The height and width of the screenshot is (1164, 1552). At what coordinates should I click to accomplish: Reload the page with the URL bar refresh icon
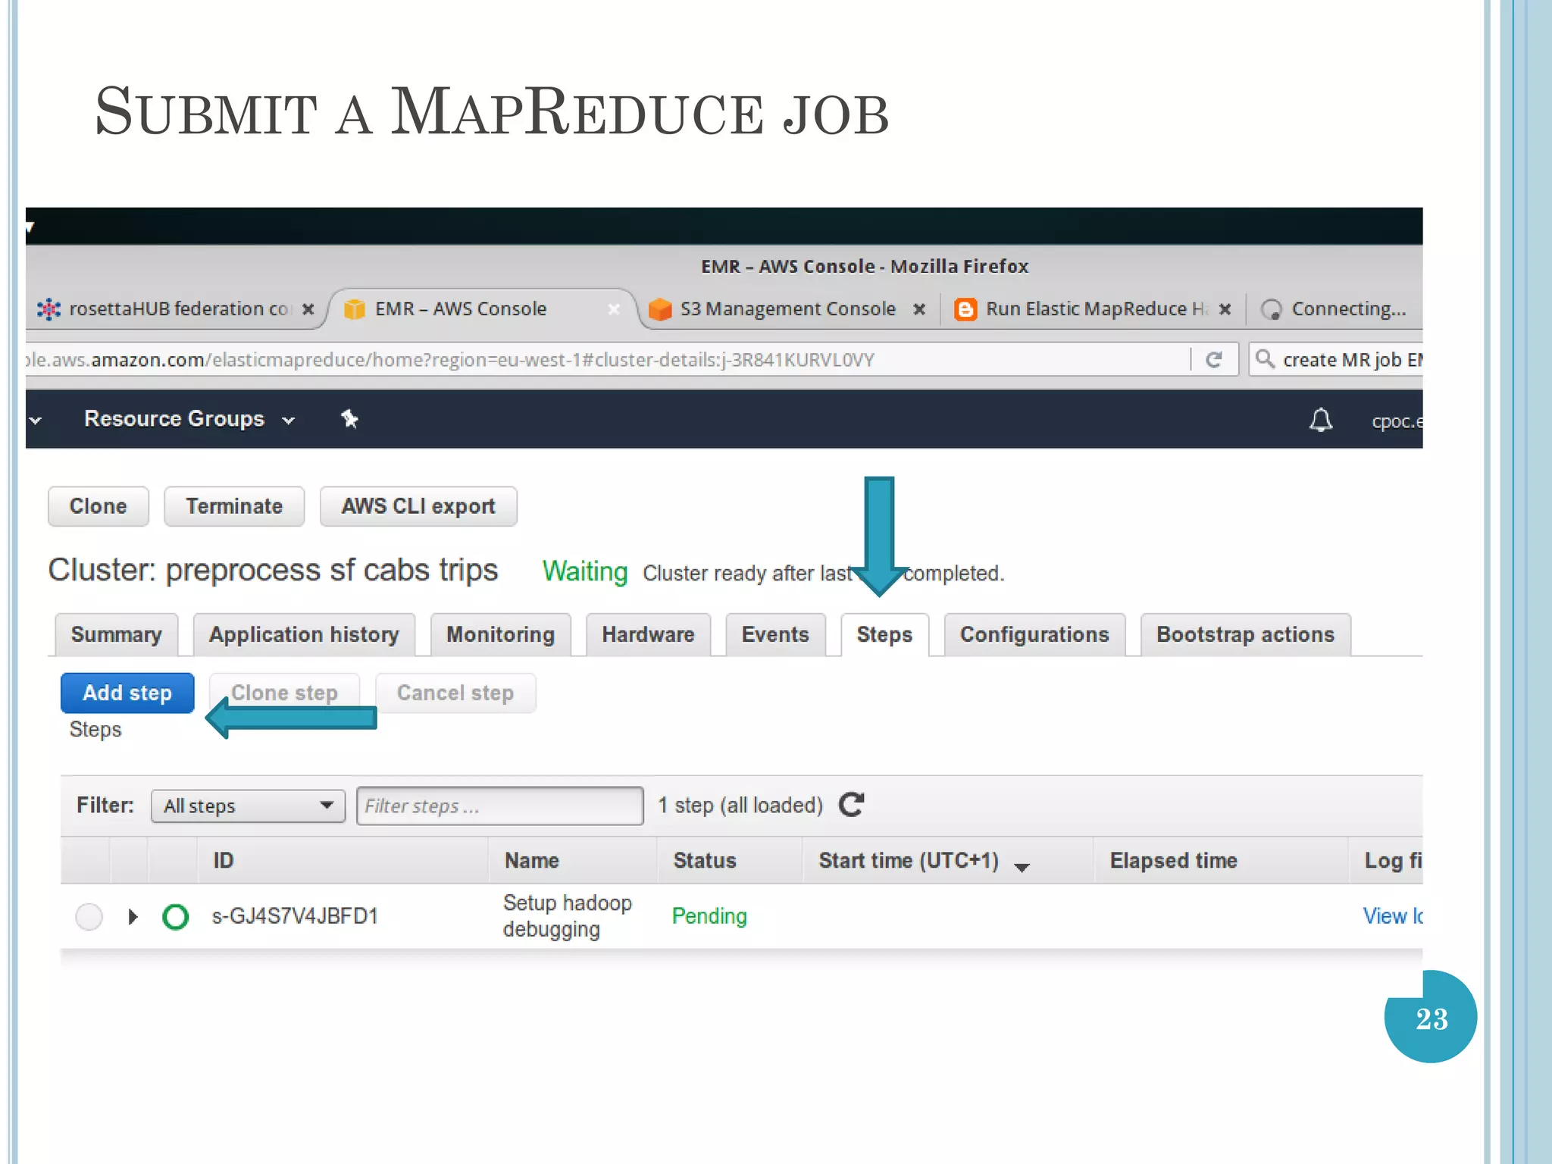tap(1214, 359)
